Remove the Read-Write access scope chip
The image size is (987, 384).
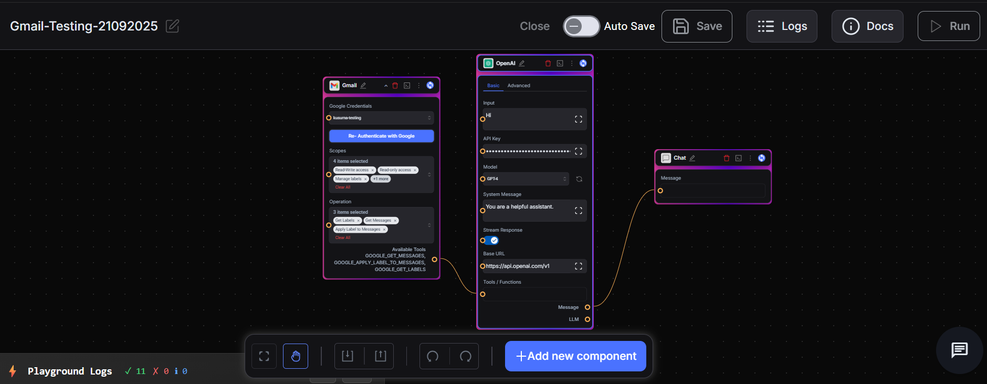click(x=373, y=170)
